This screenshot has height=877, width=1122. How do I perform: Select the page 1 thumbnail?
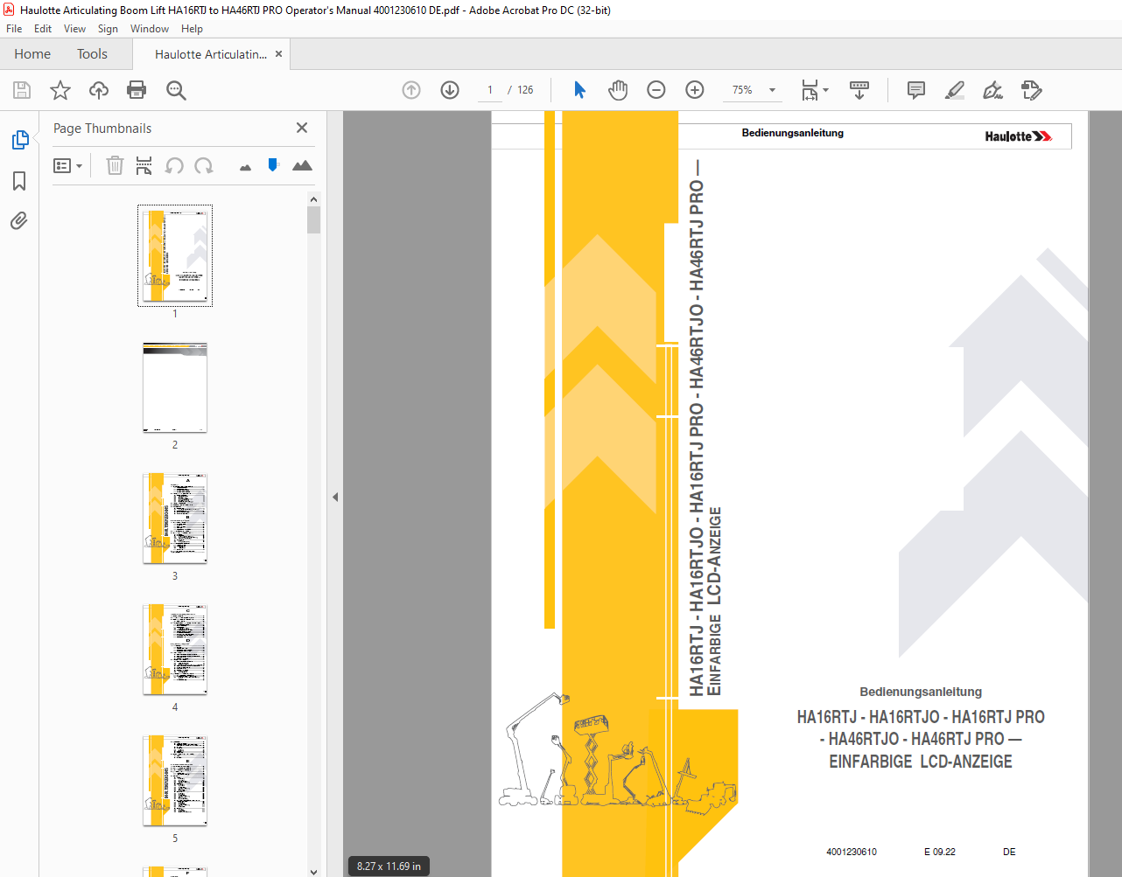(x=175, y=256)
